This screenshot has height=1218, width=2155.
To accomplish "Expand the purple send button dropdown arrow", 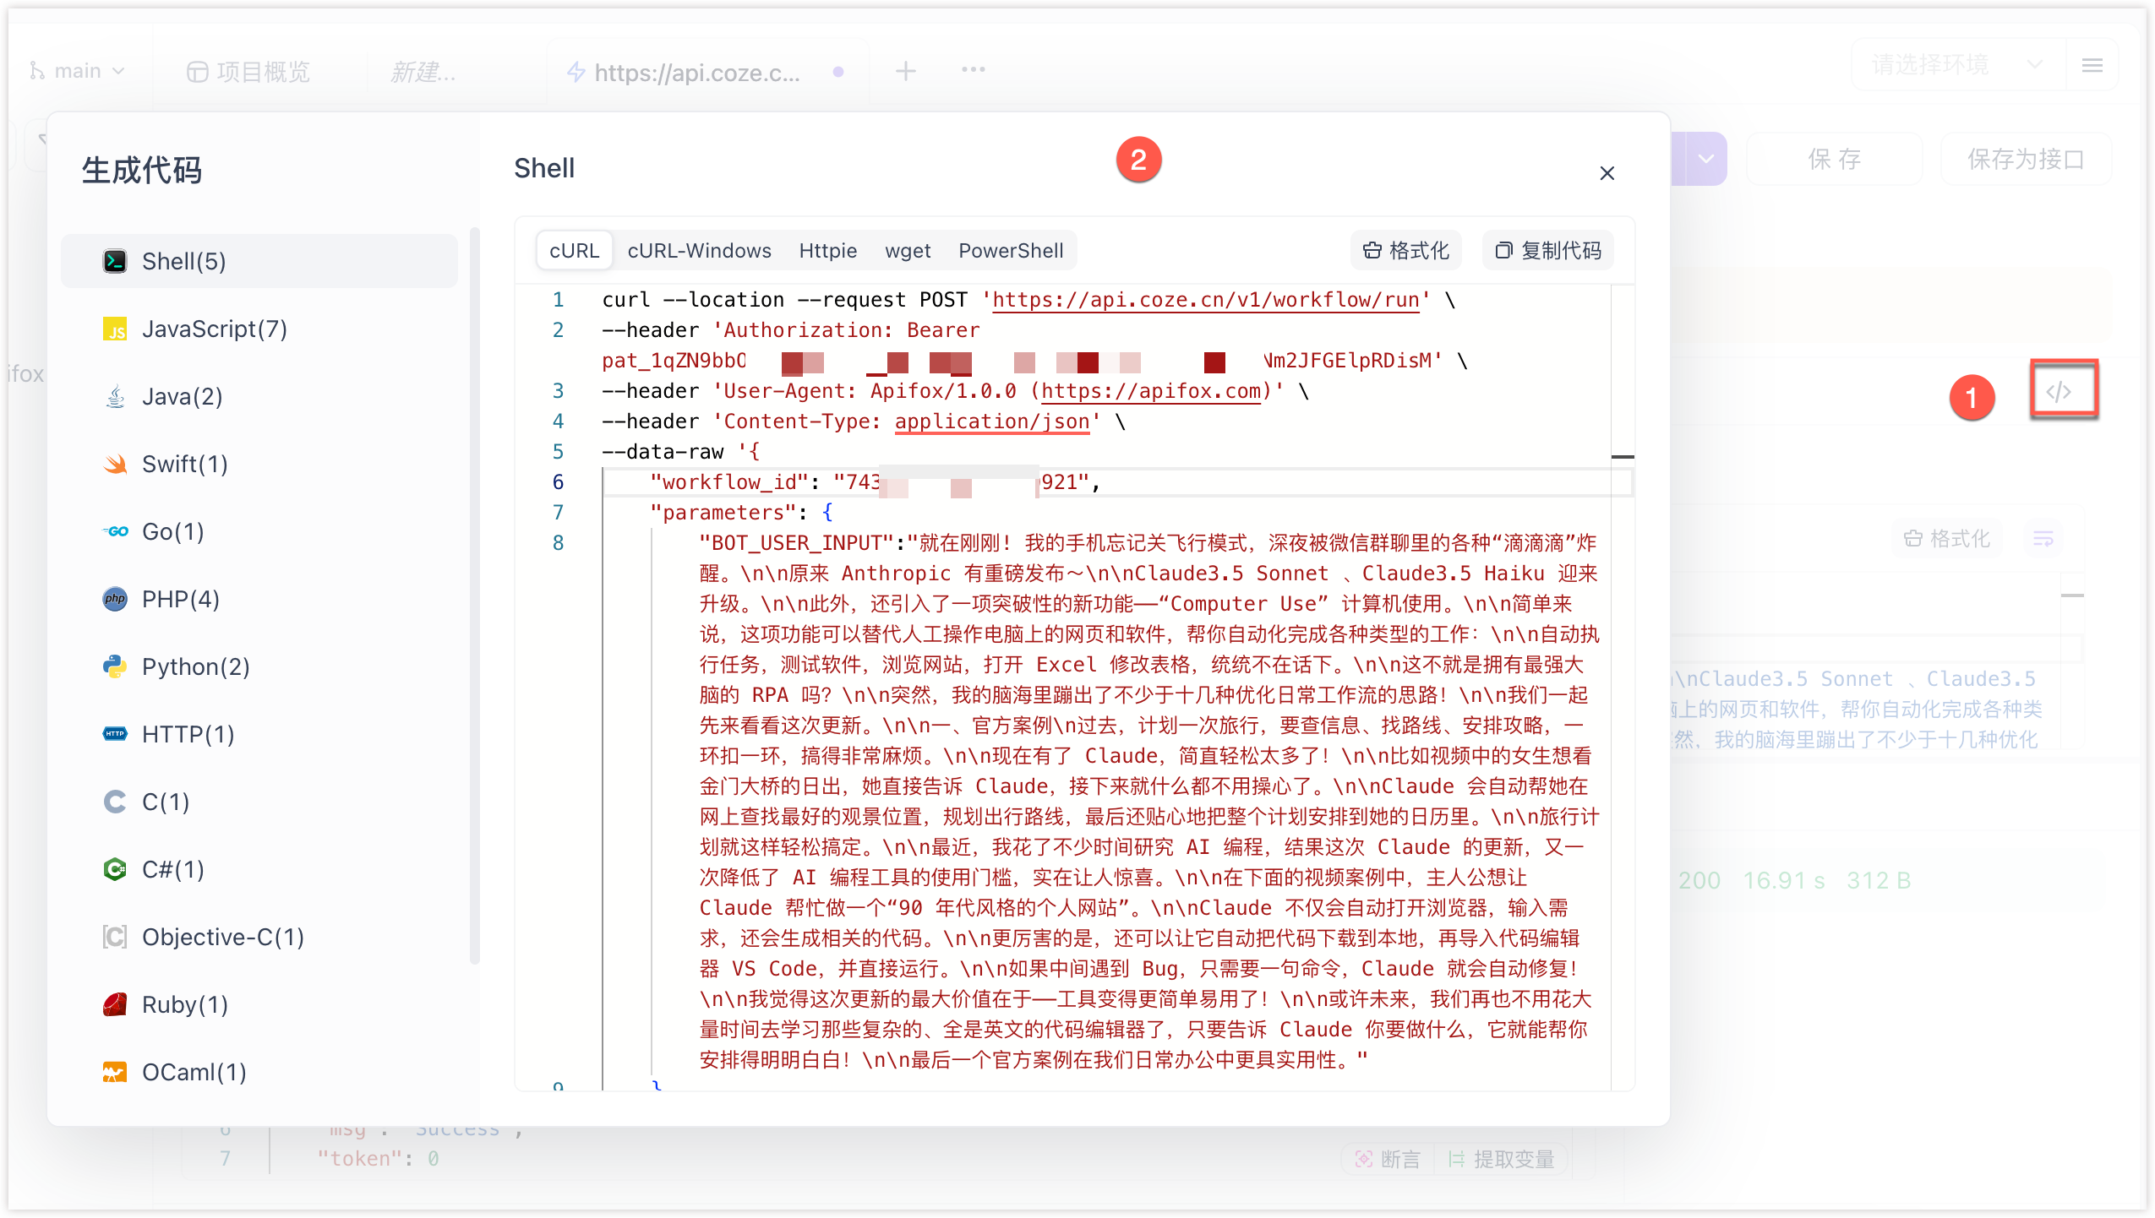I will (1706, 159).
